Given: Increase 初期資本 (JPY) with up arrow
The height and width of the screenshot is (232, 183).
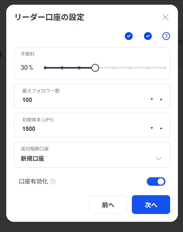Looking at the screenshot, I should 161,128.
